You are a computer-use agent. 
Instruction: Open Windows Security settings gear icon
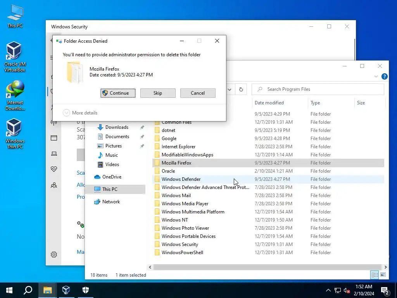coord(54,255)
